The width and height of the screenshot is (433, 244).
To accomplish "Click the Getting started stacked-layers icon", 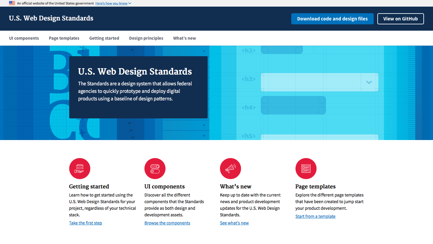I will [80, 169].
